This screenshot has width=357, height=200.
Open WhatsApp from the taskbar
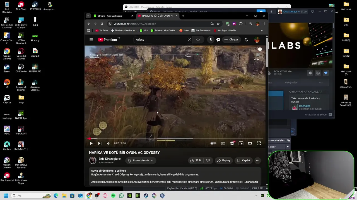pyautogui.click(x=121, y=196)
